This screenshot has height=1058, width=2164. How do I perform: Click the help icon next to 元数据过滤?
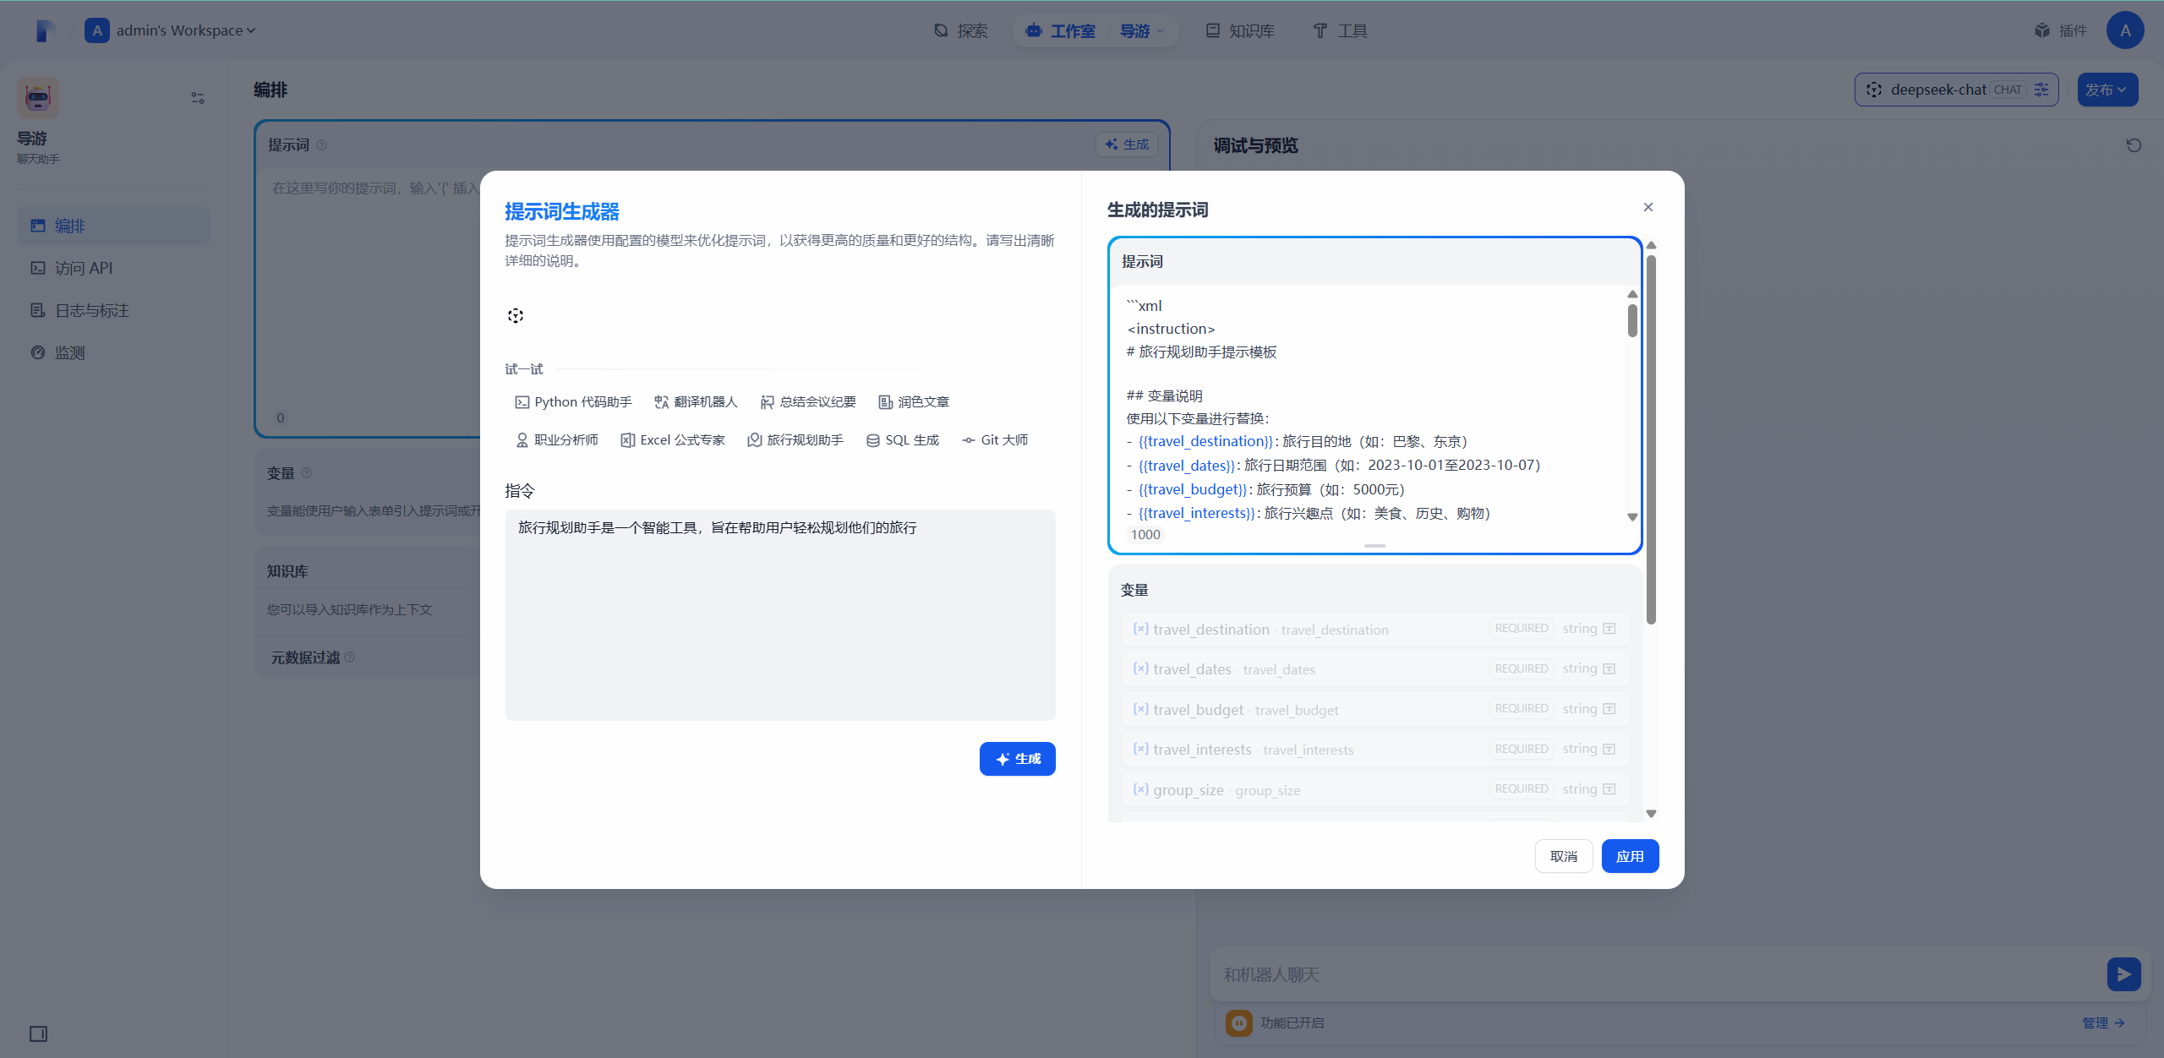350,657
